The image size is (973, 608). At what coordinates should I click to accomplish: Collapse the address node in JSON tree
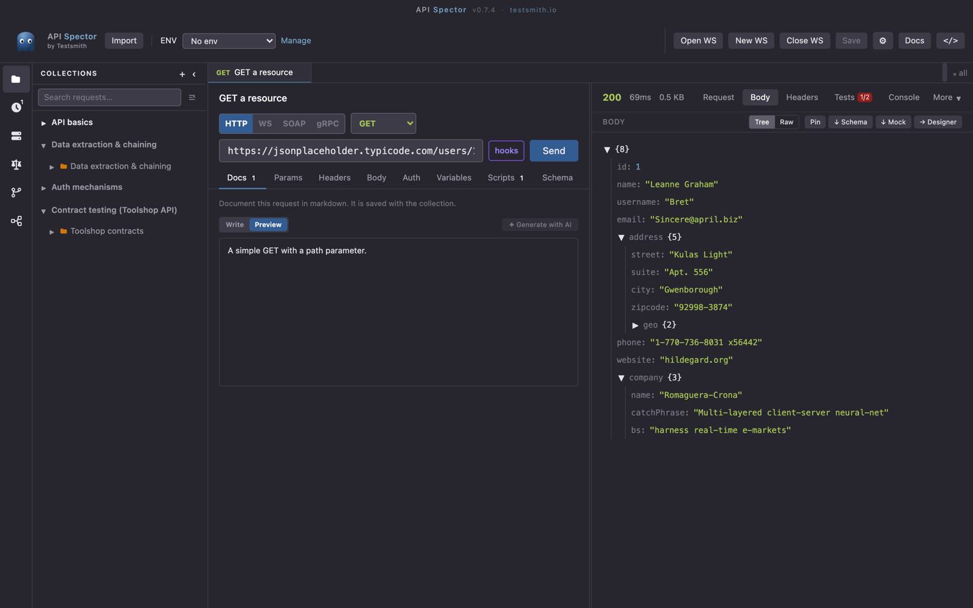(621, 238)
